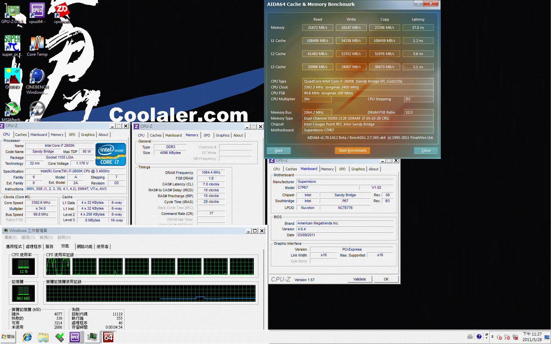The width and height of the screenshot is (551, 344).
Task: Select 網路功能 tab in Task Manager
Action: point(85,246)
